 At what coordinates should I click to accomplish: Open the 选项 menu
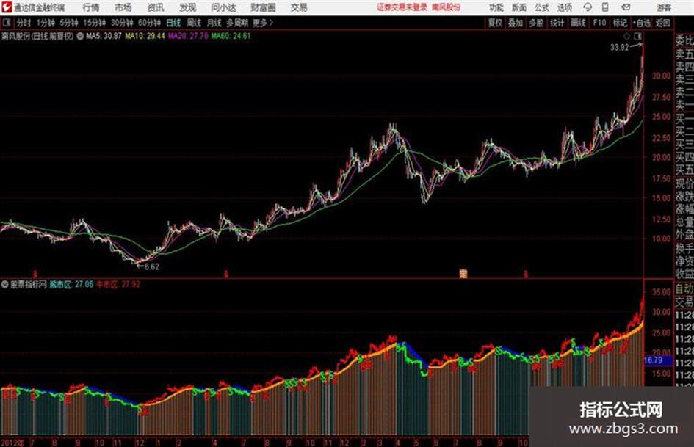click(565, 7)
